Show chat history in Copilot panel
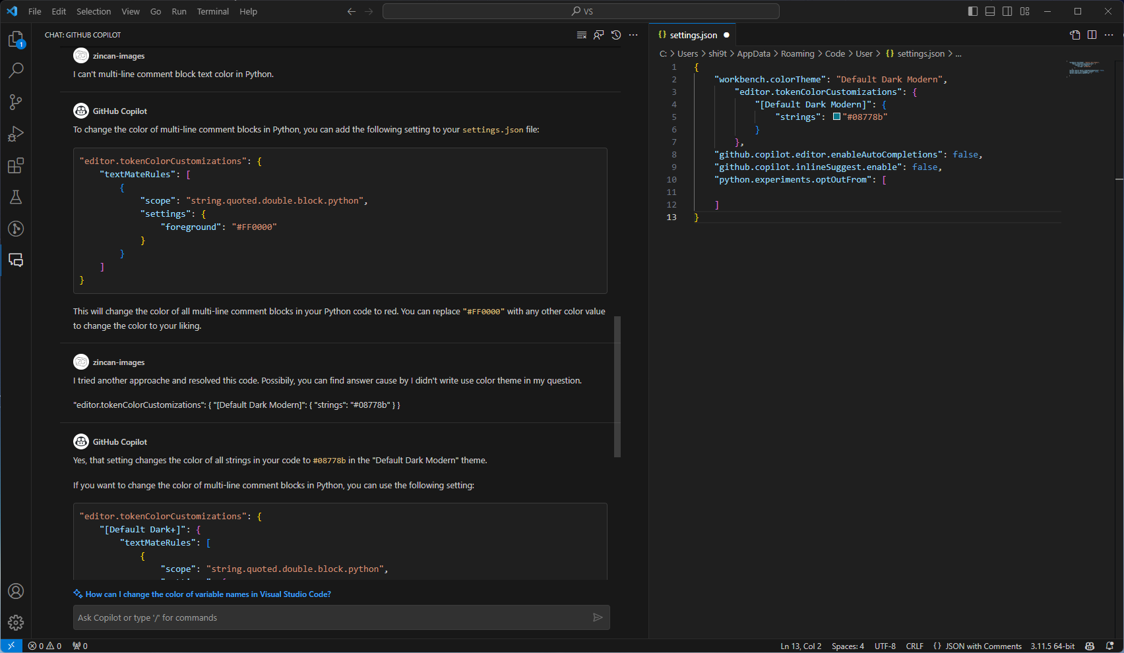 615,35
